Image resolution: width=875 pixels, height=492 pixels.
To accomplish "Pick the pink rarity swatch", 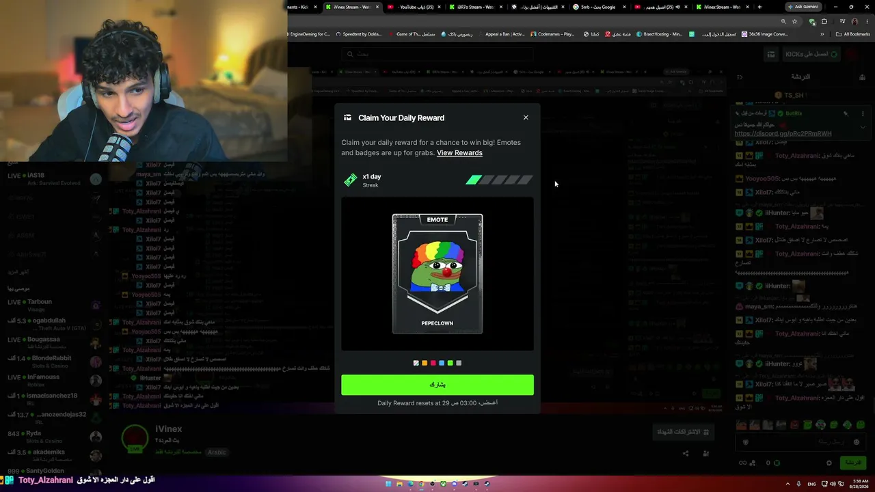I will 433,363.
